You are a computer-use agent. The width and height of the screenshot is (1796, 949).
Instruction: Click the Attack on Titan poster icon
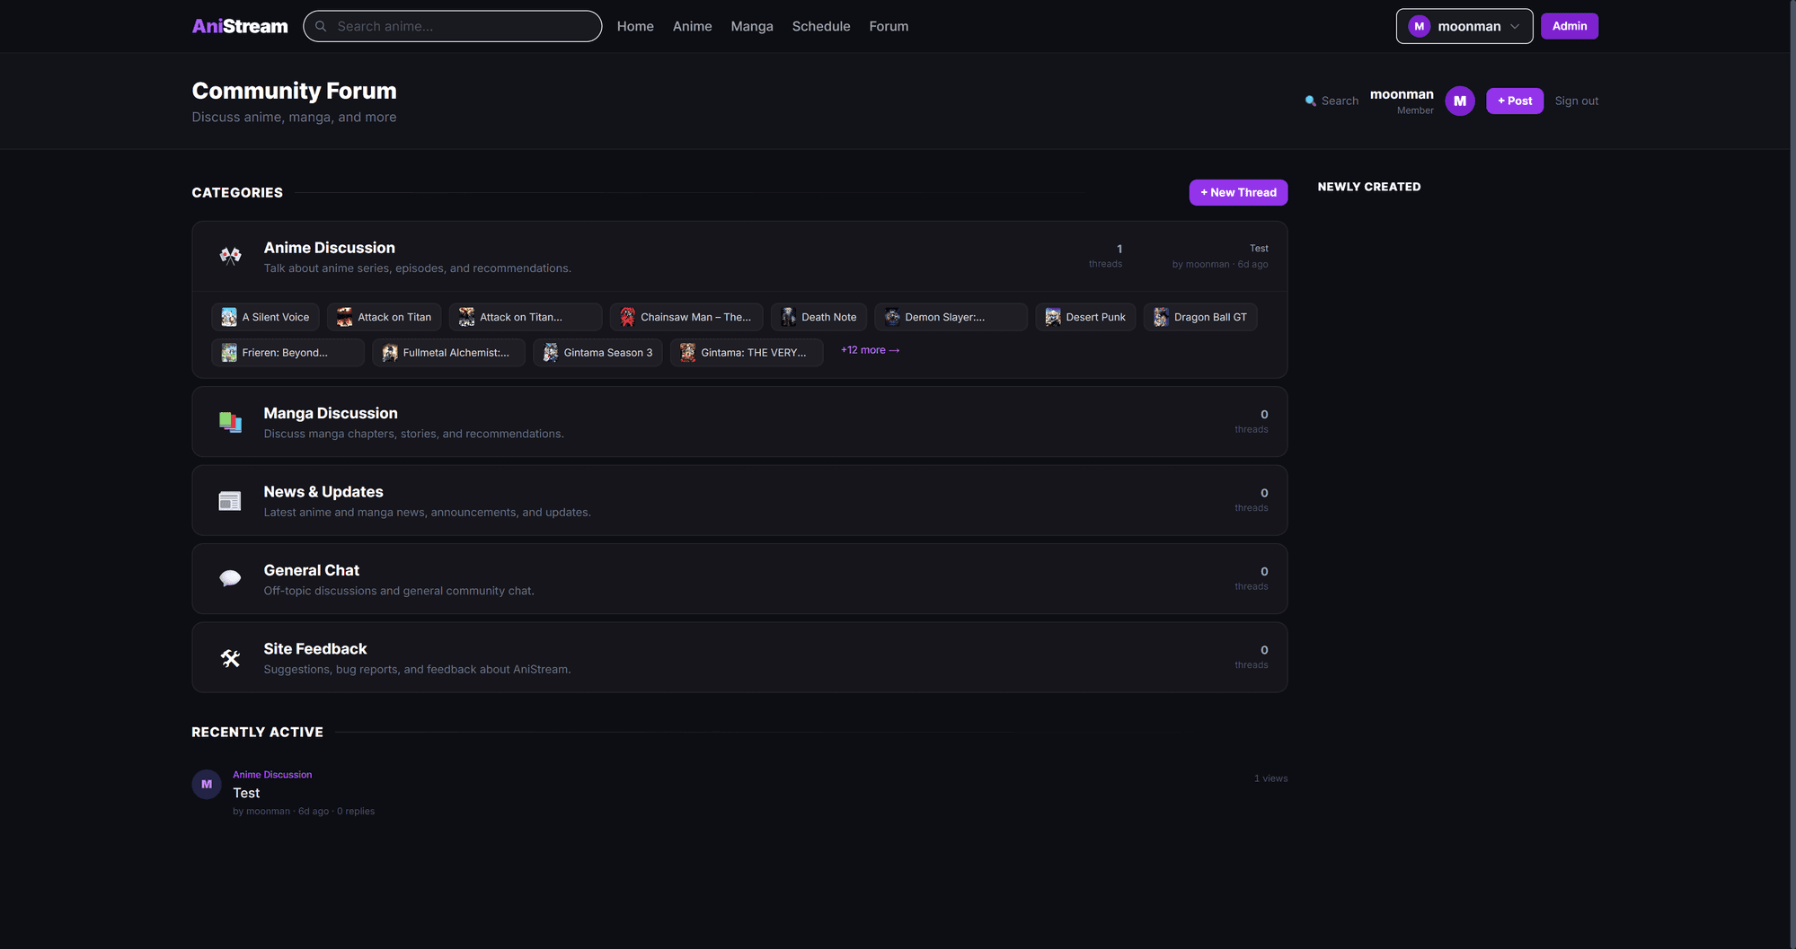[344, 317]
